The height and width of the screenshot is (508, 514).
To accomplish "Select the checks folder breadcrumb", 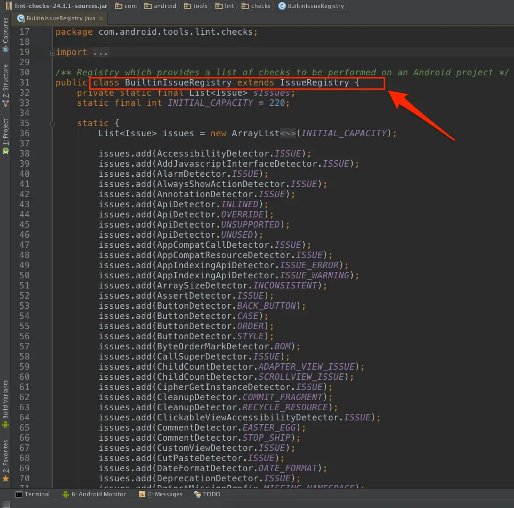I will [x=256, y=6].
